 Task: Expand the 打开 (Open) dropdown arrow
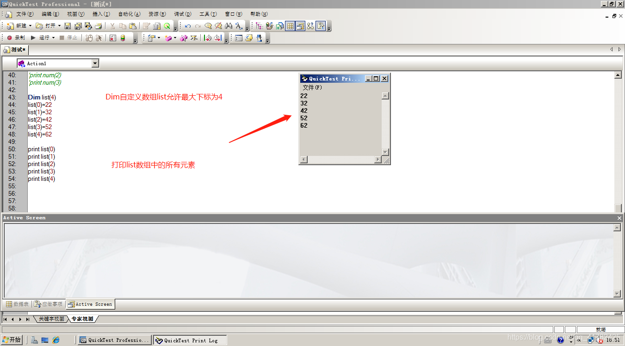pyautogui.click(x=59, y=26)
